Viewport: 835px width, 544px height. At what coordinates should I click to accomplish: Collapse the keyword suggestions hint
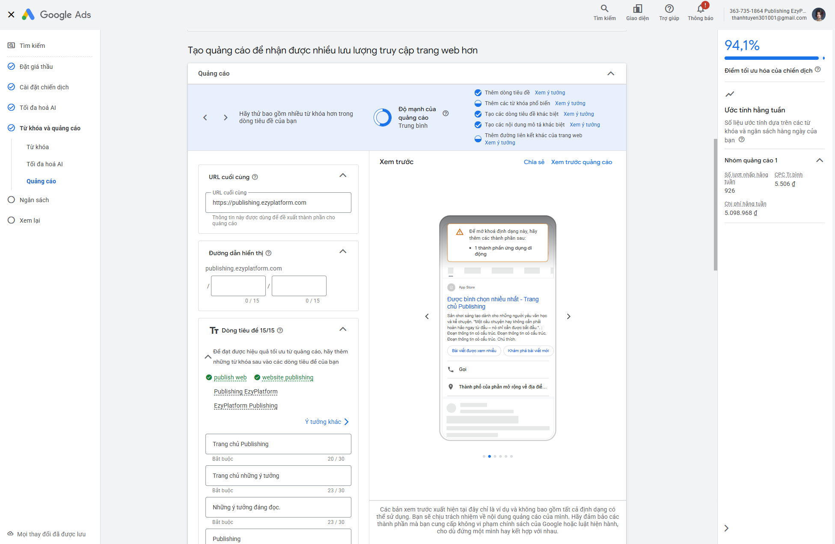[208, 357]
